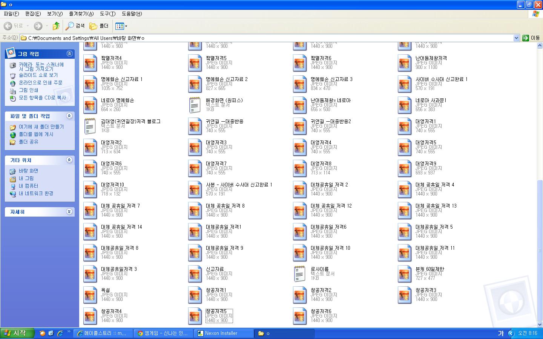Click 그림 인쇄 link

(29, 90)
